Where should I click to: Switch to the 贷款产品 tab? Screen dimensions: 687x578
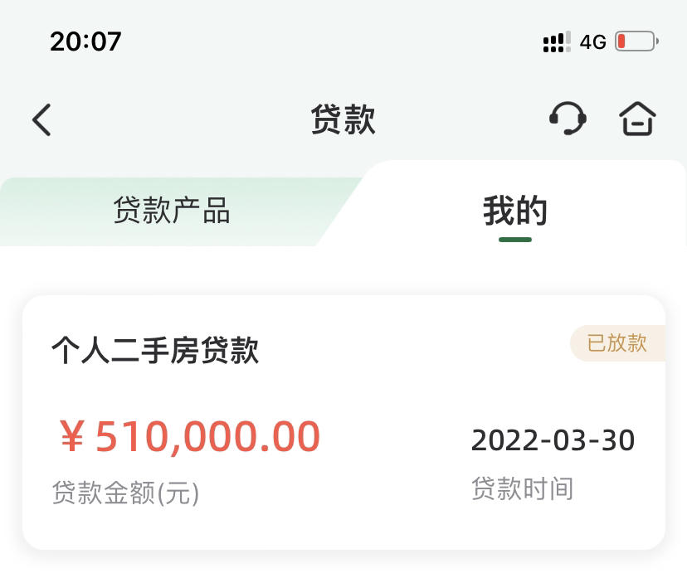point(171,211)
